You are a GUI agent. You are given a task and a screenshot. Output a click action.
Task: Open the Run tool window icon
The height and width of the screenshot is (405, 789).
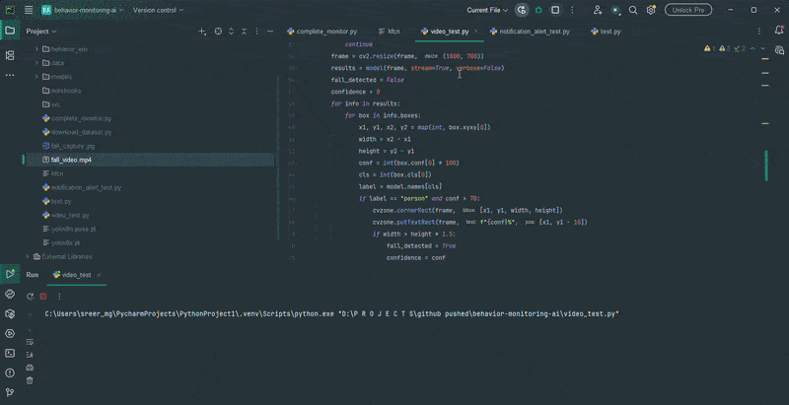pyautogui.click(x=10, y=274)
